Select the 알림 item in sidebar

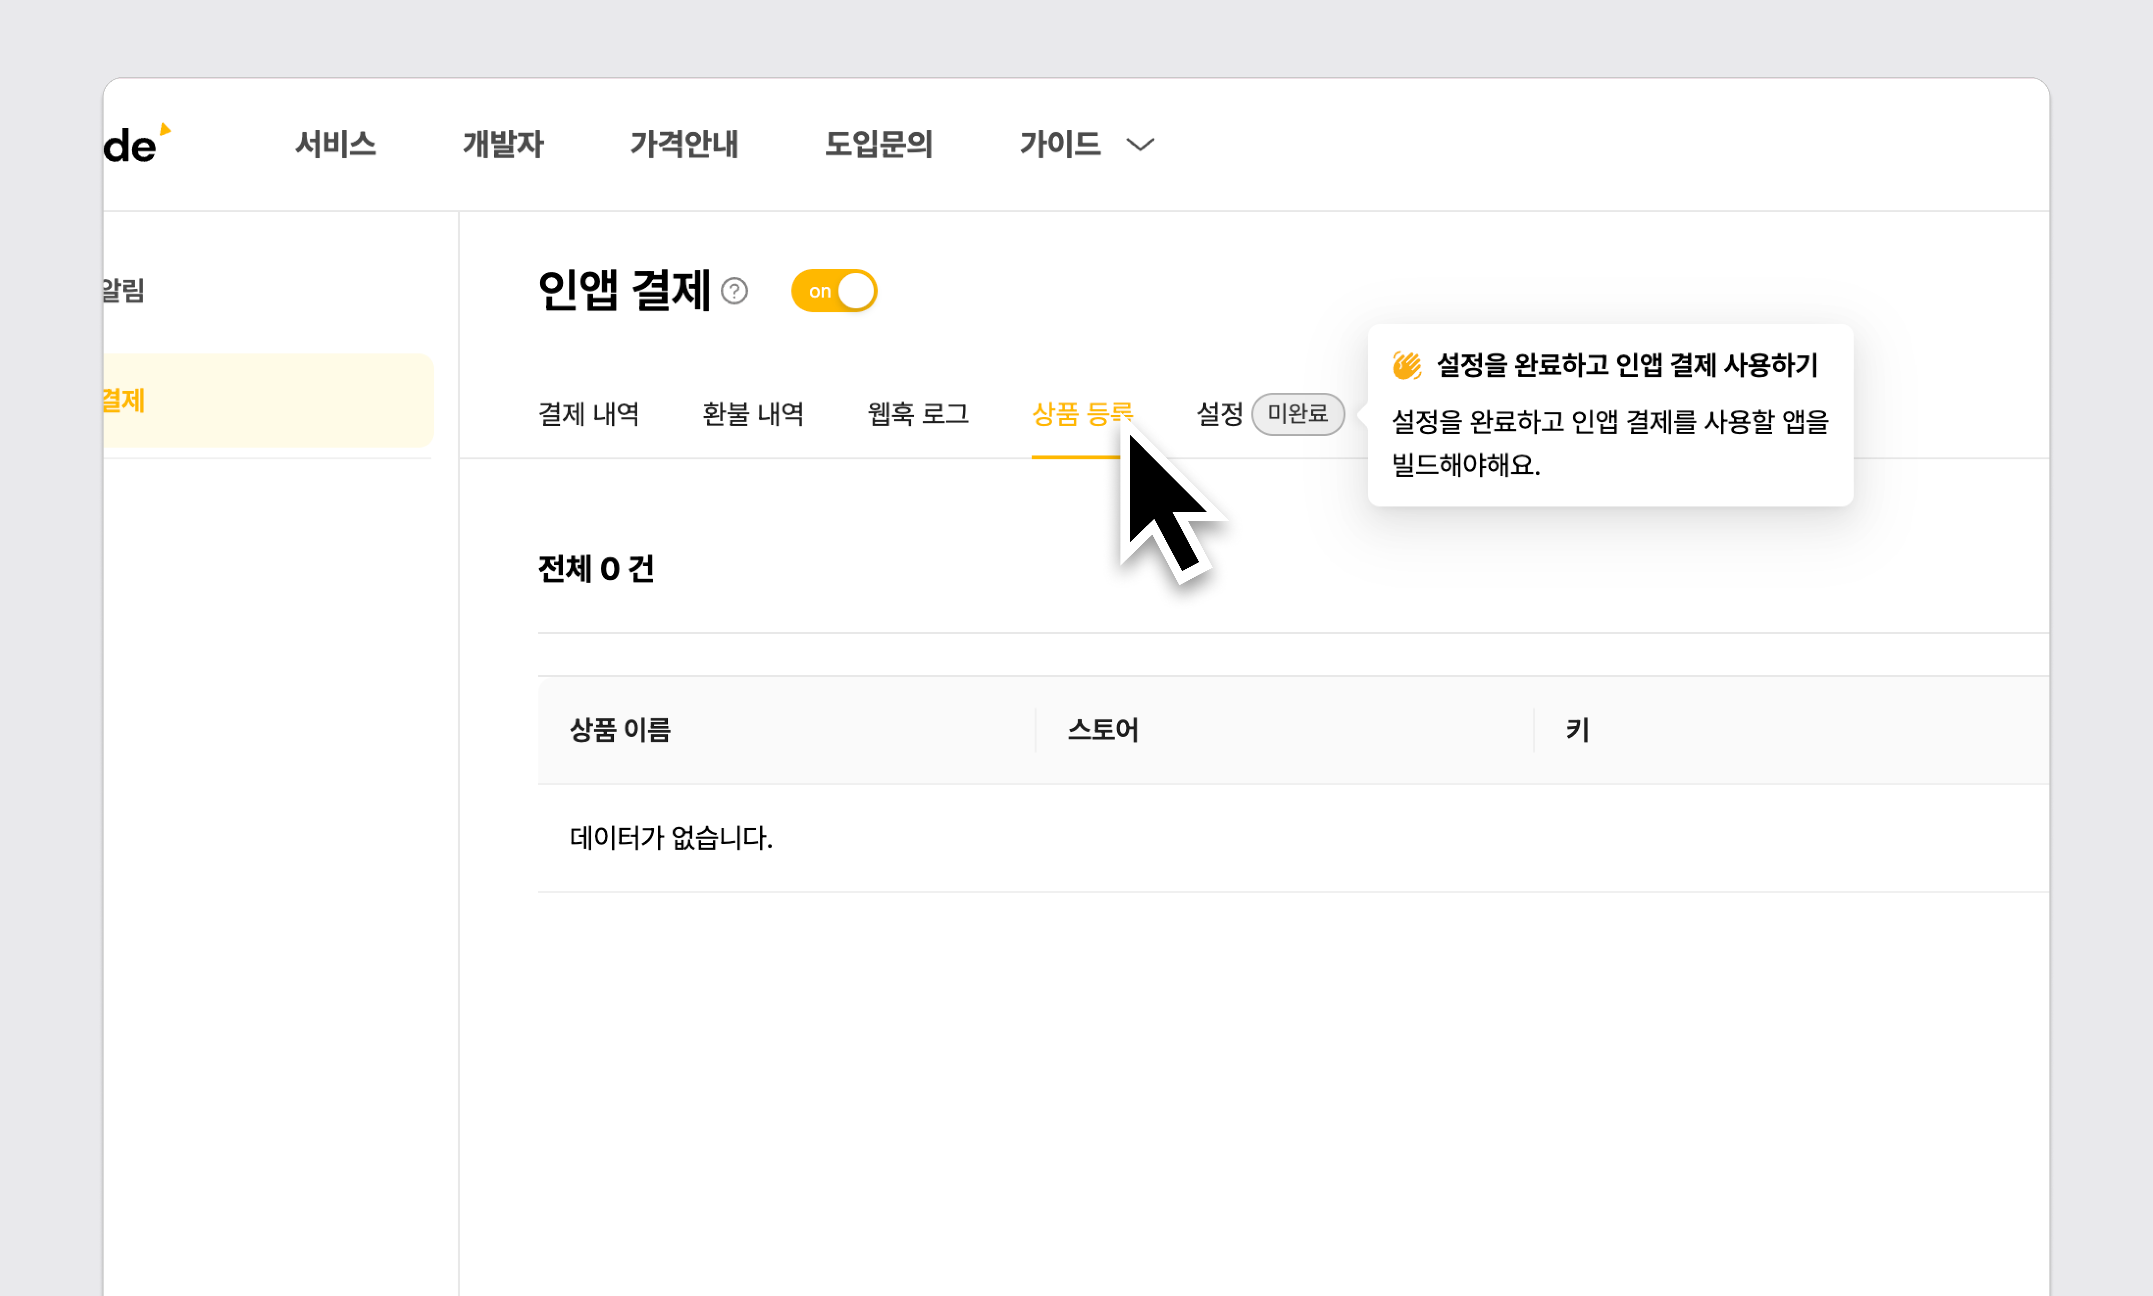click(125, 291)
